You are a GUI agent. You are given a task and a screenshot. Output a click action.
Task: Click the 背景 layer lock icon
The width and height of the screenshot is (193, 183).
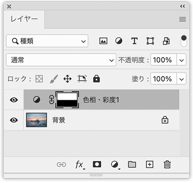point(165,120)
